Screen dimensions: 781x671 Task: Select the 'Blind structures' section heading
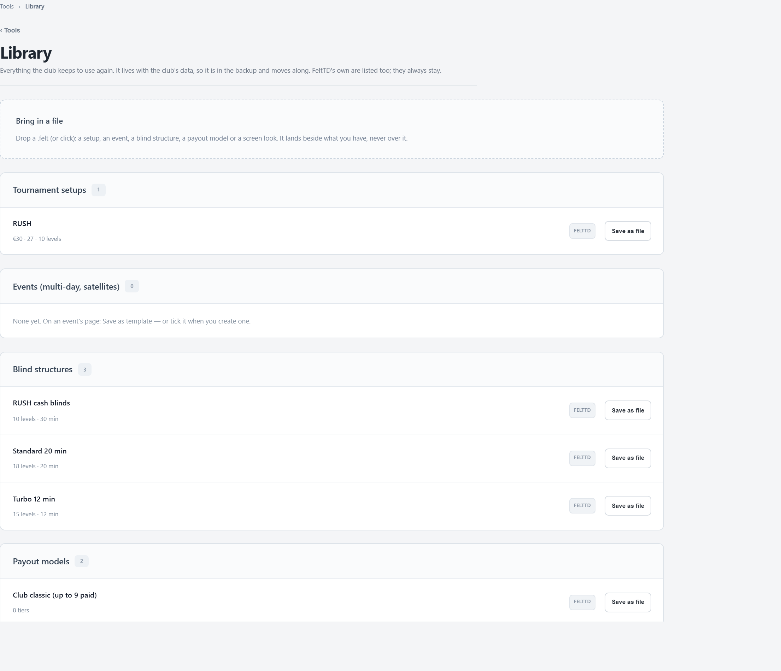43,369
